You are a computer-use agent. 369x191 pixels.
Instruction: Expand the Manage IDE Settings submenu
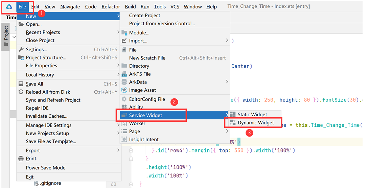(x=118, y=125)
